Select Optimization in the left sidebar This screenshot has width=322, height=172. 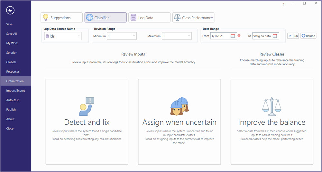pyautogui.click(x=15, y=81)
